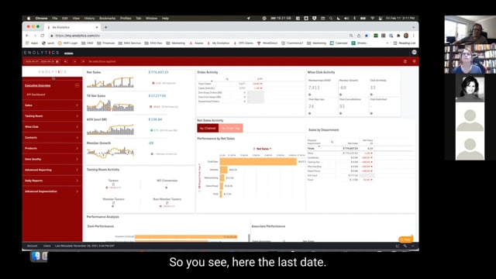Viewport: 496px width, 279px height.
Task: Open the WiFi Login bookmark
Action: tap(67, 43)
